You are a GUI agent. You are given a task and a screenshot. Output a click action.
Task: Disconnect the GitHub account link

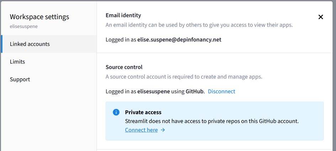222,91
